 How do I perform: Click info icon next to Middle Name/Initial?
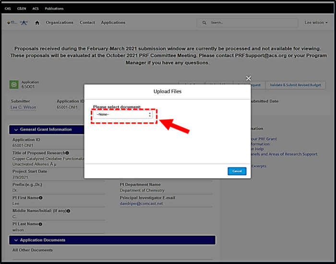point(69,211)
